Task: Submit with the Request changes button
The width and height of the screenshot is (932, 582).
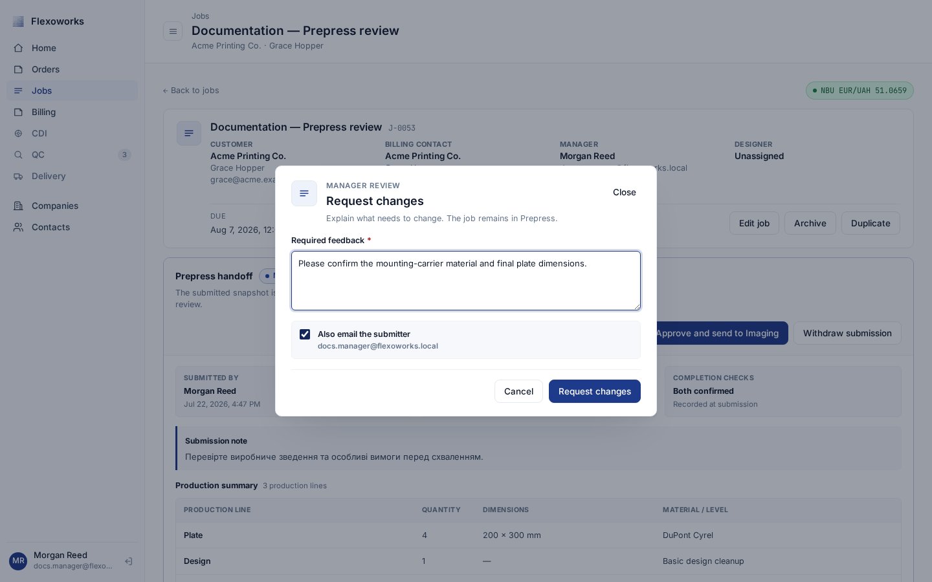Action: (x=595, y=391)
